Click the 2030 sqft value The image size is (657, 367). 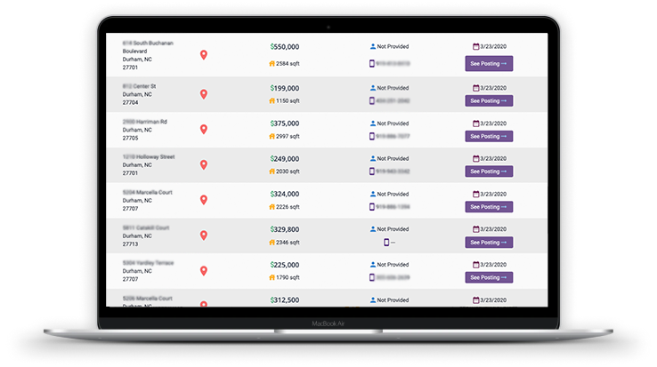coord(288,172)
